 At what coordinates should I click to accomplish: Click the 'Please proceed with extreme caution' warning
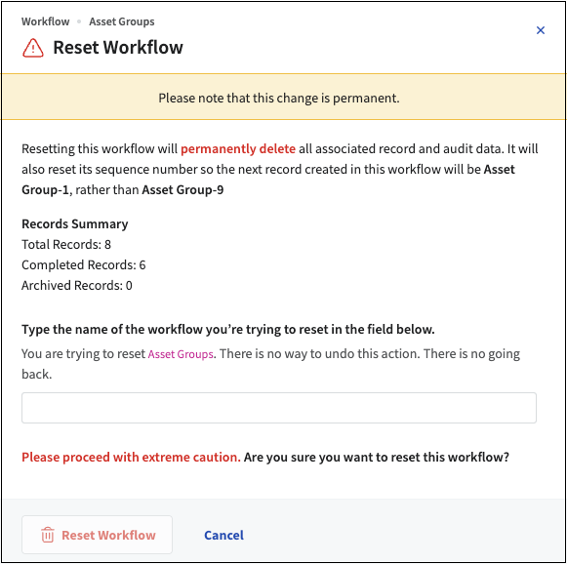131,457
